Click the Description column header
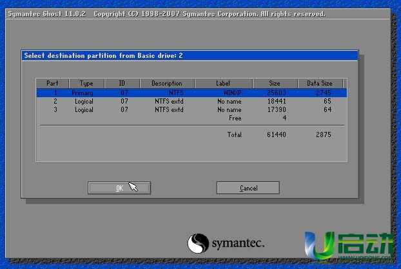Image resolution: width=401 pixels, height=269 pixels. (x=167, y=84)
